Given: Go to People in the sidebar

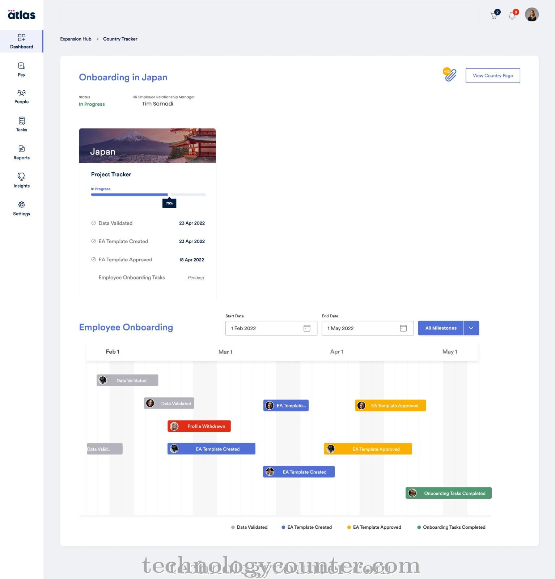Looking at the screenshot, I should [x=21, y=97].
